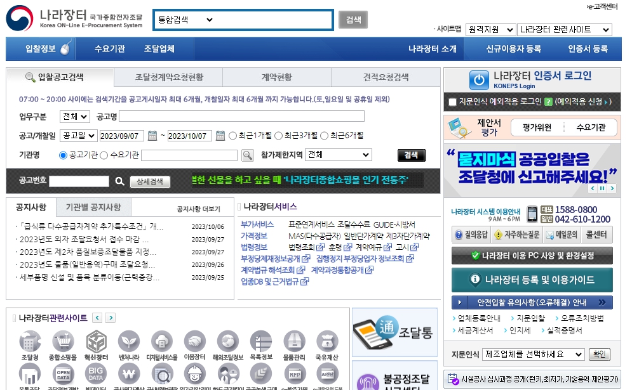Open the BIG DATA icon

pos(96,374)
